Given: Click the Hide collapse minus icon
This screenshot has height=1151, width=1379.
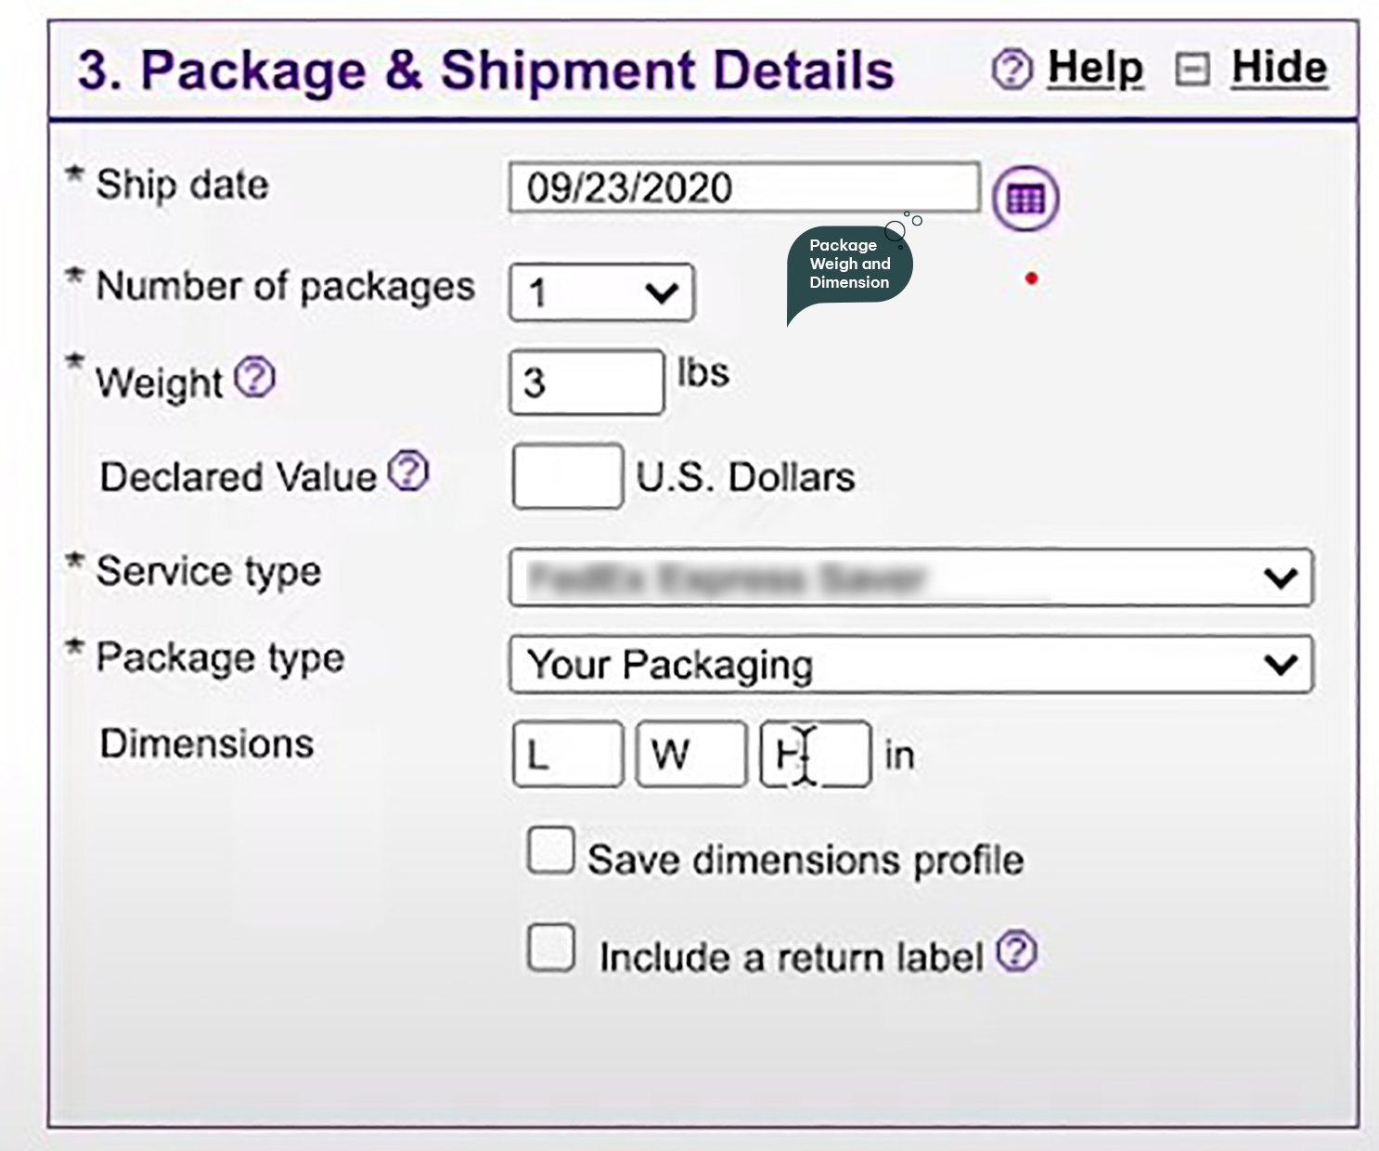Looking at the screenshot, I should (x=1192, y=70).
